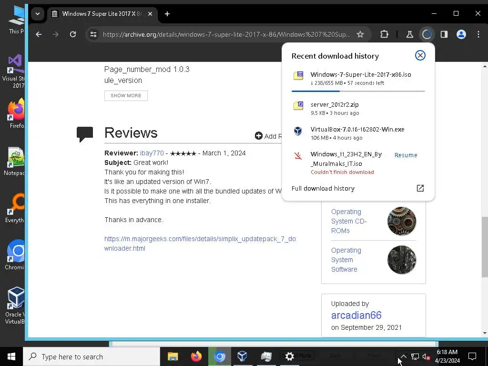
Task: Switch to Chromium in the taskbar
Action: click(219, 356)
